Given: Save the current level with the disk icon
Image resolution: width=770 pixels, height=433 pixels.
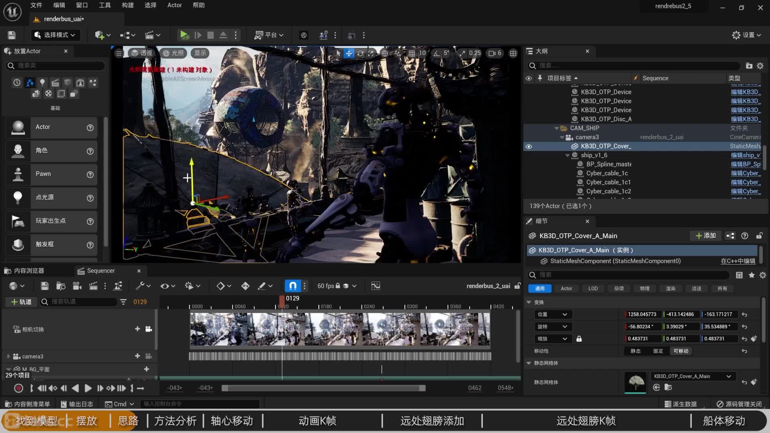Looking at the screenshot, I should click(12, 35).
